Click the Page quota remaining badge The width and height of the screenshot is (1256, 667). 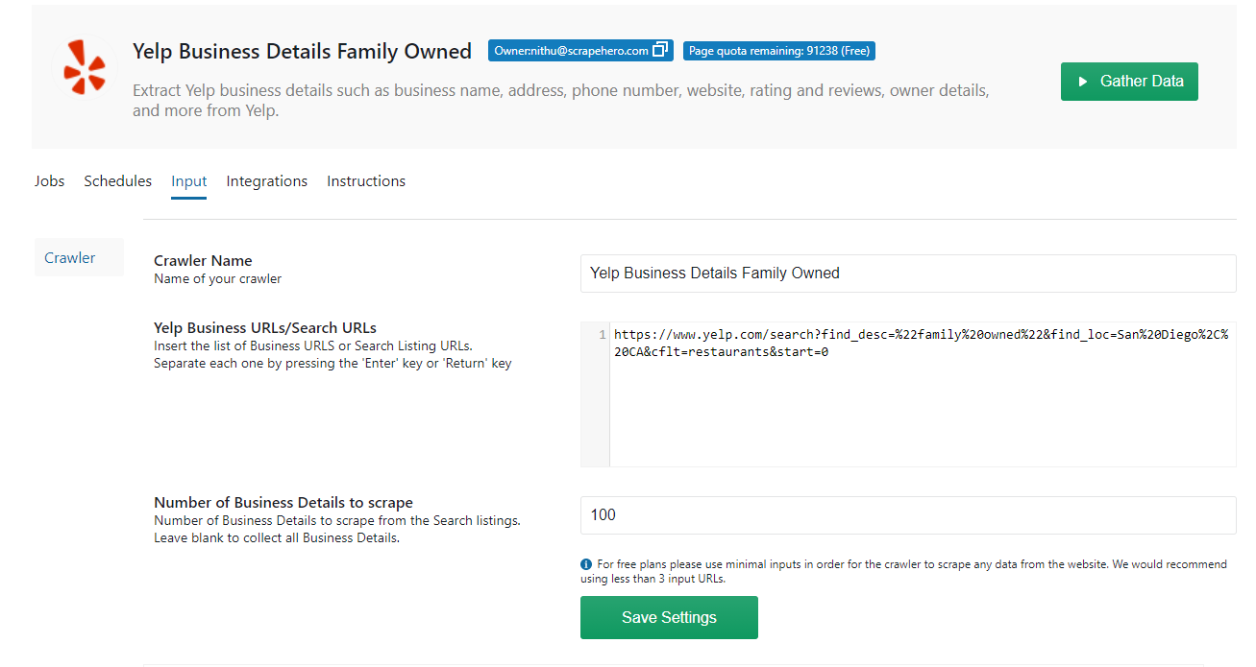779,51
